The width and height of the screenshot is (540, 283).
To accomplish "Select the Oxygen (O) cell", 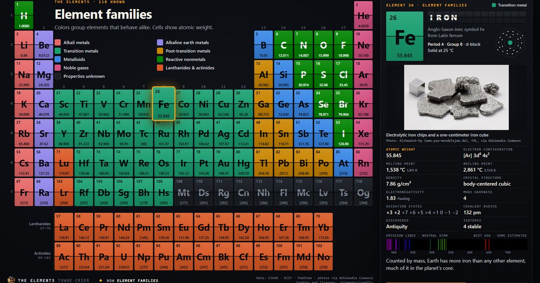I will (324, 45).
